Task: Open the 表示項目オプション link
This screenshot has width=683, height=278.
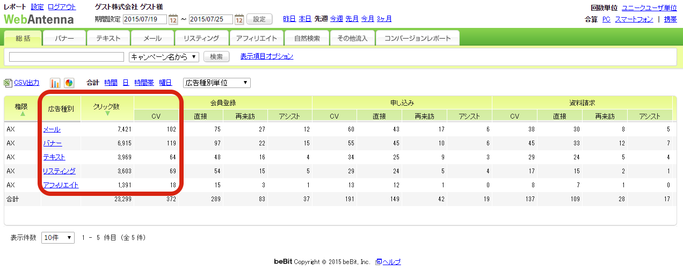Action: [266, 56]
